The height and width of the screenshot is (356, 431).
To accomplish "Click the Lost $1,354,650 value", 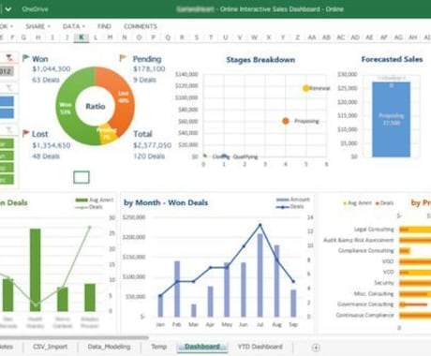I will click(52, 145).
